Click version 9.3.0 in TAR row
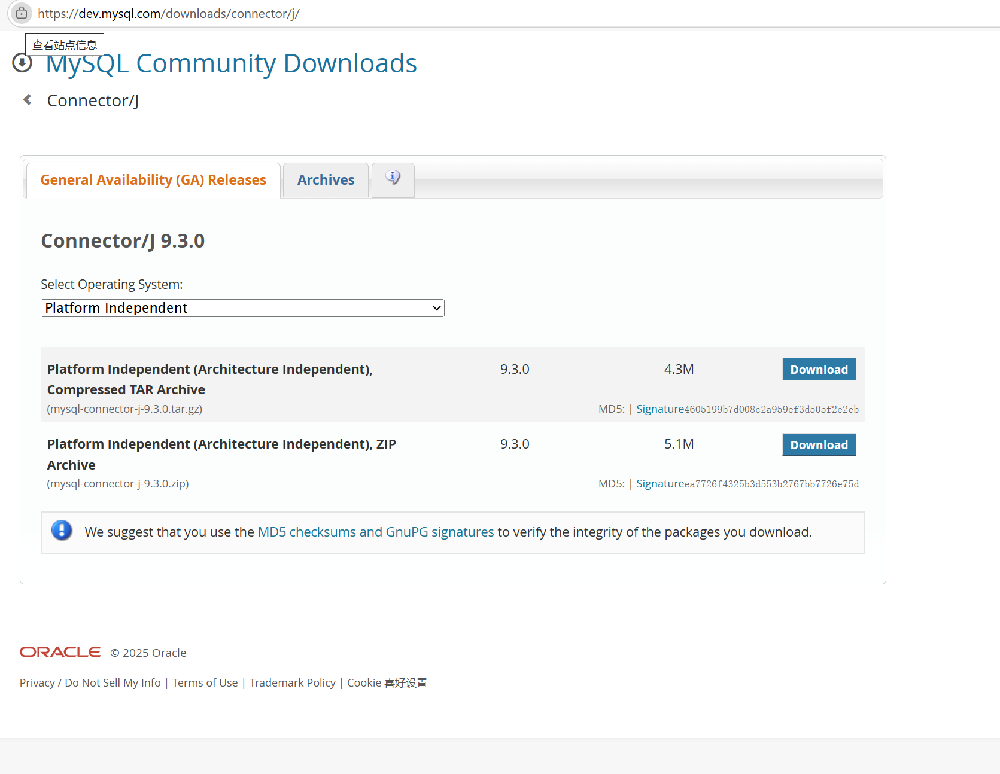 [515, 369]
